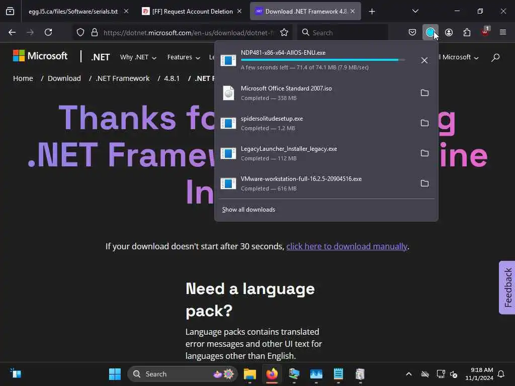Open widgets icon on taskbar
Viewport: 515px width, 386px height.
[16, 373]
